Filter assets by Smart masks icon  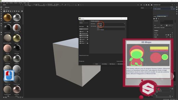pyautogui.click(x=8, y=11)
